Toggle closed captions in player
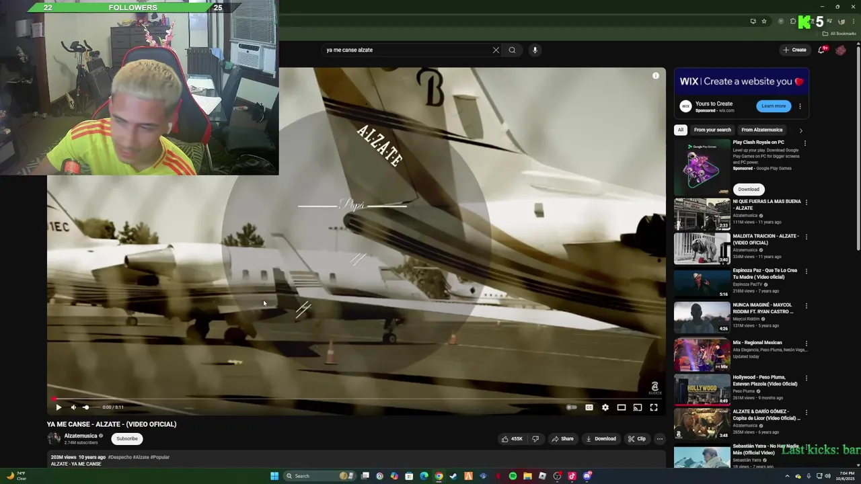The image size is (861, 484). [x=589, y=407]
